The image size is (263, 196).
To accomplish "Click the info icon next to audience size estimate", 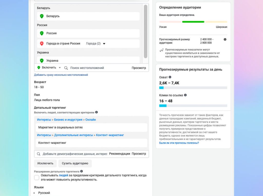I will (x=225, y=39).
